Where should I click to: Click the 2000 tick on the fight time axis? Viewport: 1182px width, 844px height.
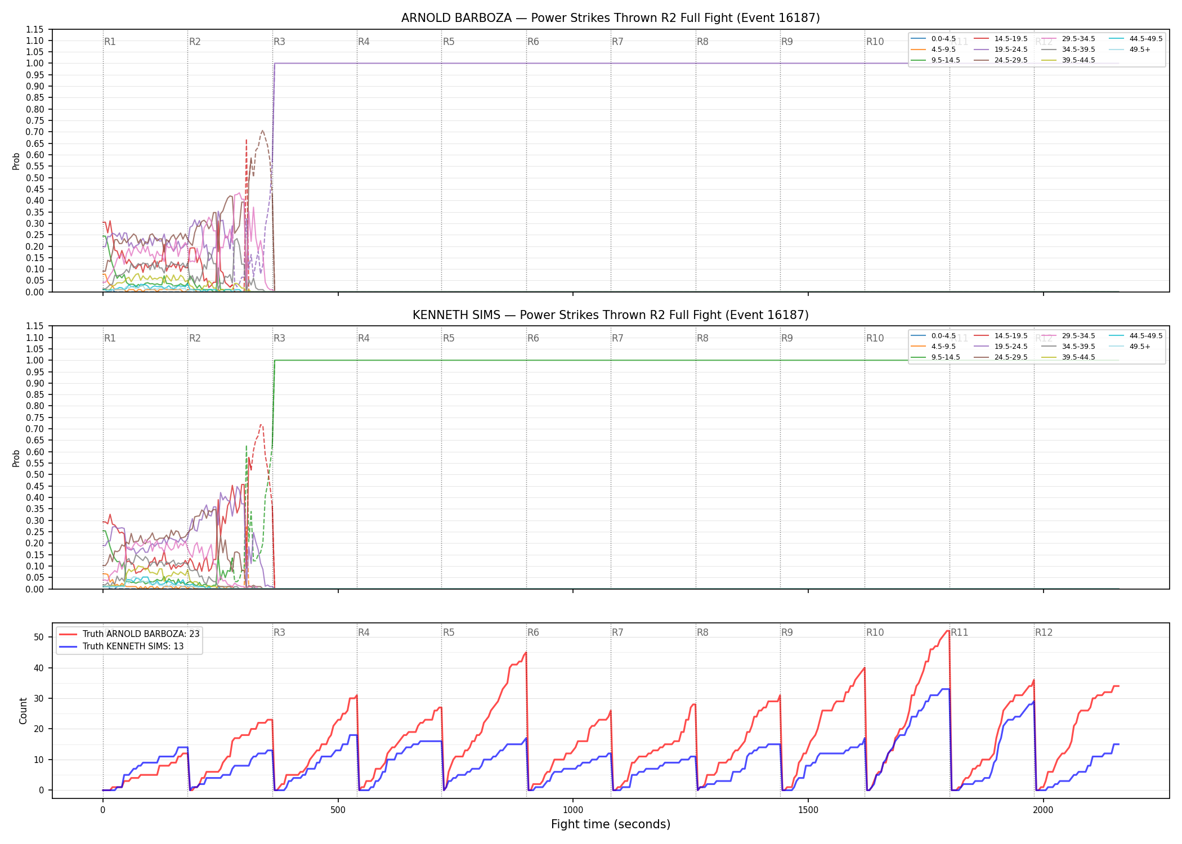click(1043, 810)
